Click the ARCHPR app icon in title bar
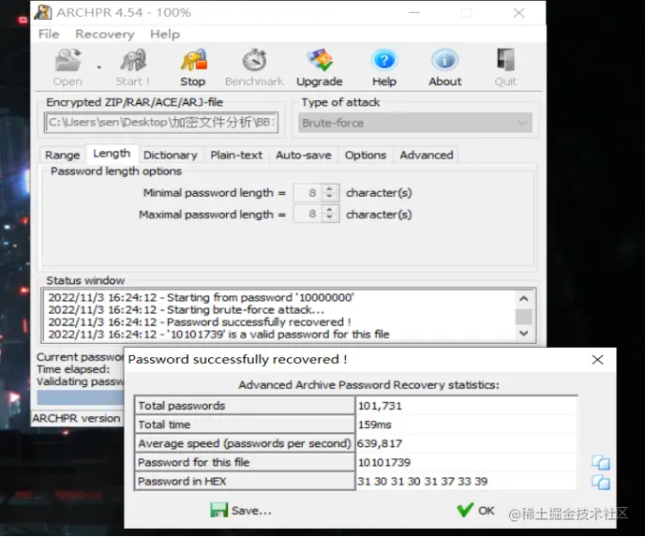645x537 pixels. point(43,12)
